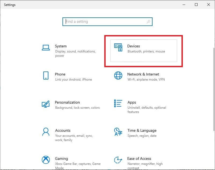The width and height of the screenshot is (215, 170).
Task: Open the Gaming Xbox icon
Action: coord(46,160)
